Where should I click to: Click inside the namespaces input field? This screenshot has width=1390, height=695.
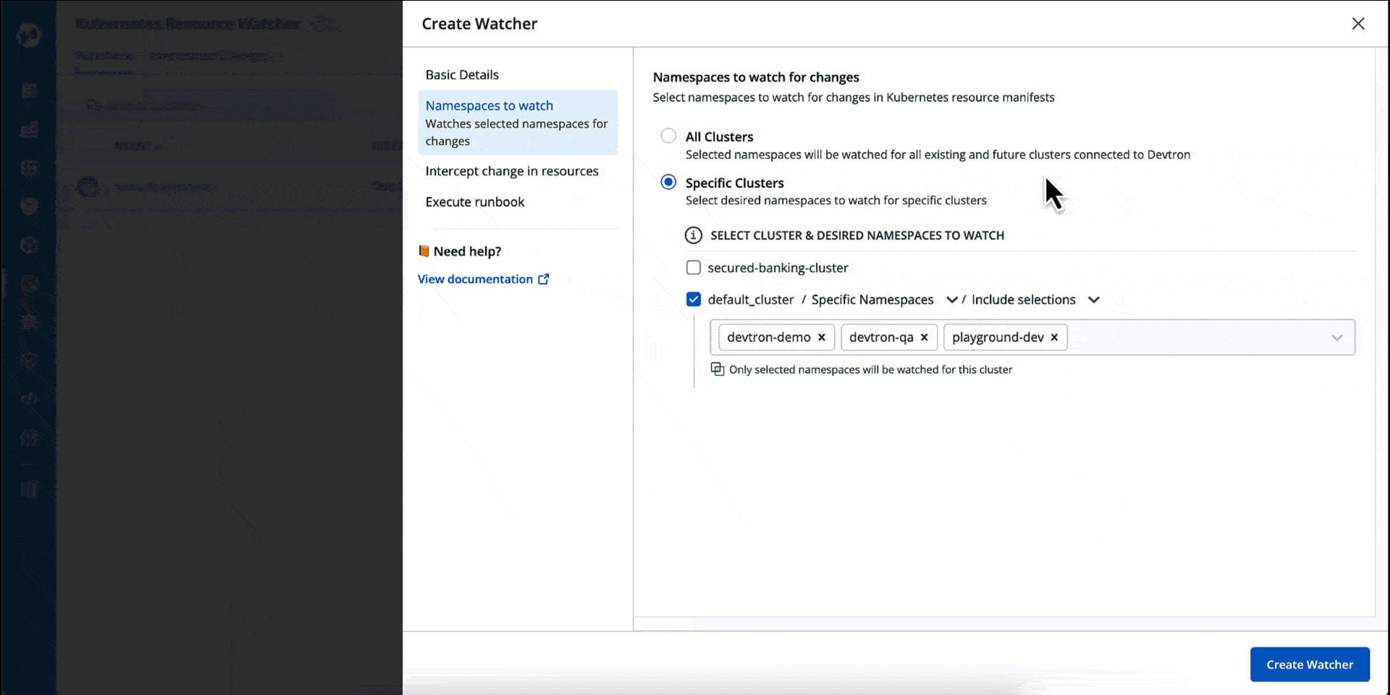tap(1195, 338)
